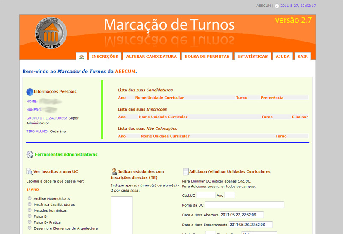Choose the Fisica B radio option
Image resolution: width=343 pixels, height=234 pixels.
tap(30, 216)
